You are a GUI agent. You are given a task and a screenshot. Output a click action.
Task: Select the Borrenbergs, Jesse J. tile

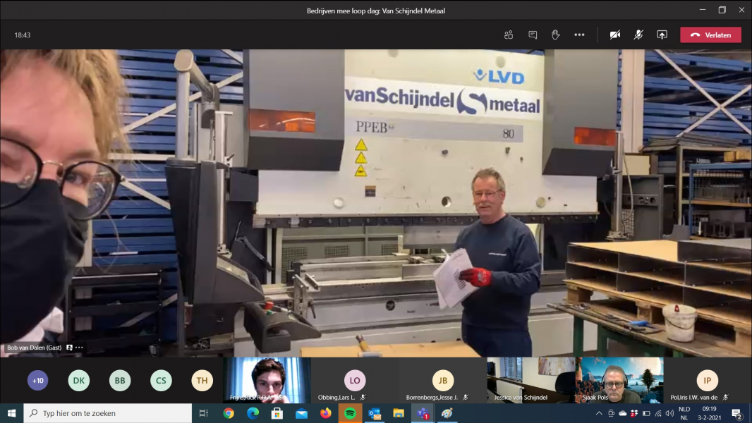click(442, 381)
